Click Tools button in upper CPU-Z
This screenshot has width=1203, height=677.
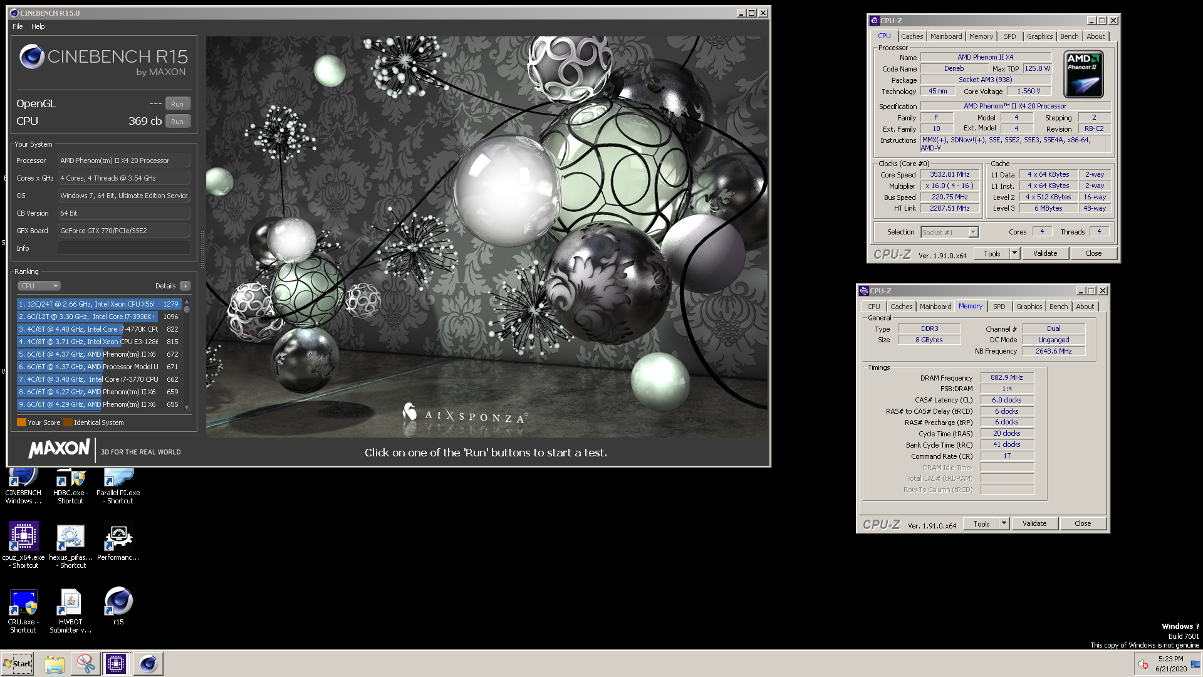point(992,253)
